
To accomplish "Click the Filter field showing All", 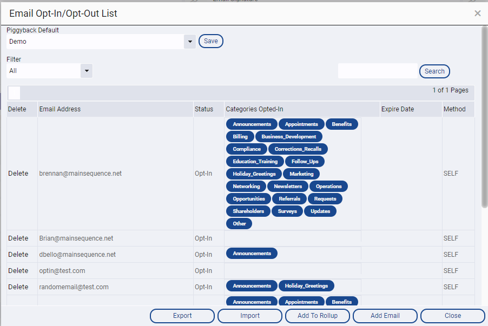I will click(x=44, y=71).
